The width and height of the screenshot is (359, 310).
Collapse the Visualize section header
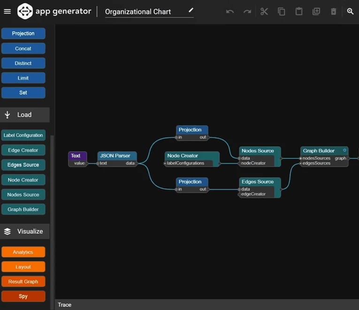click(x=24, y=231)
